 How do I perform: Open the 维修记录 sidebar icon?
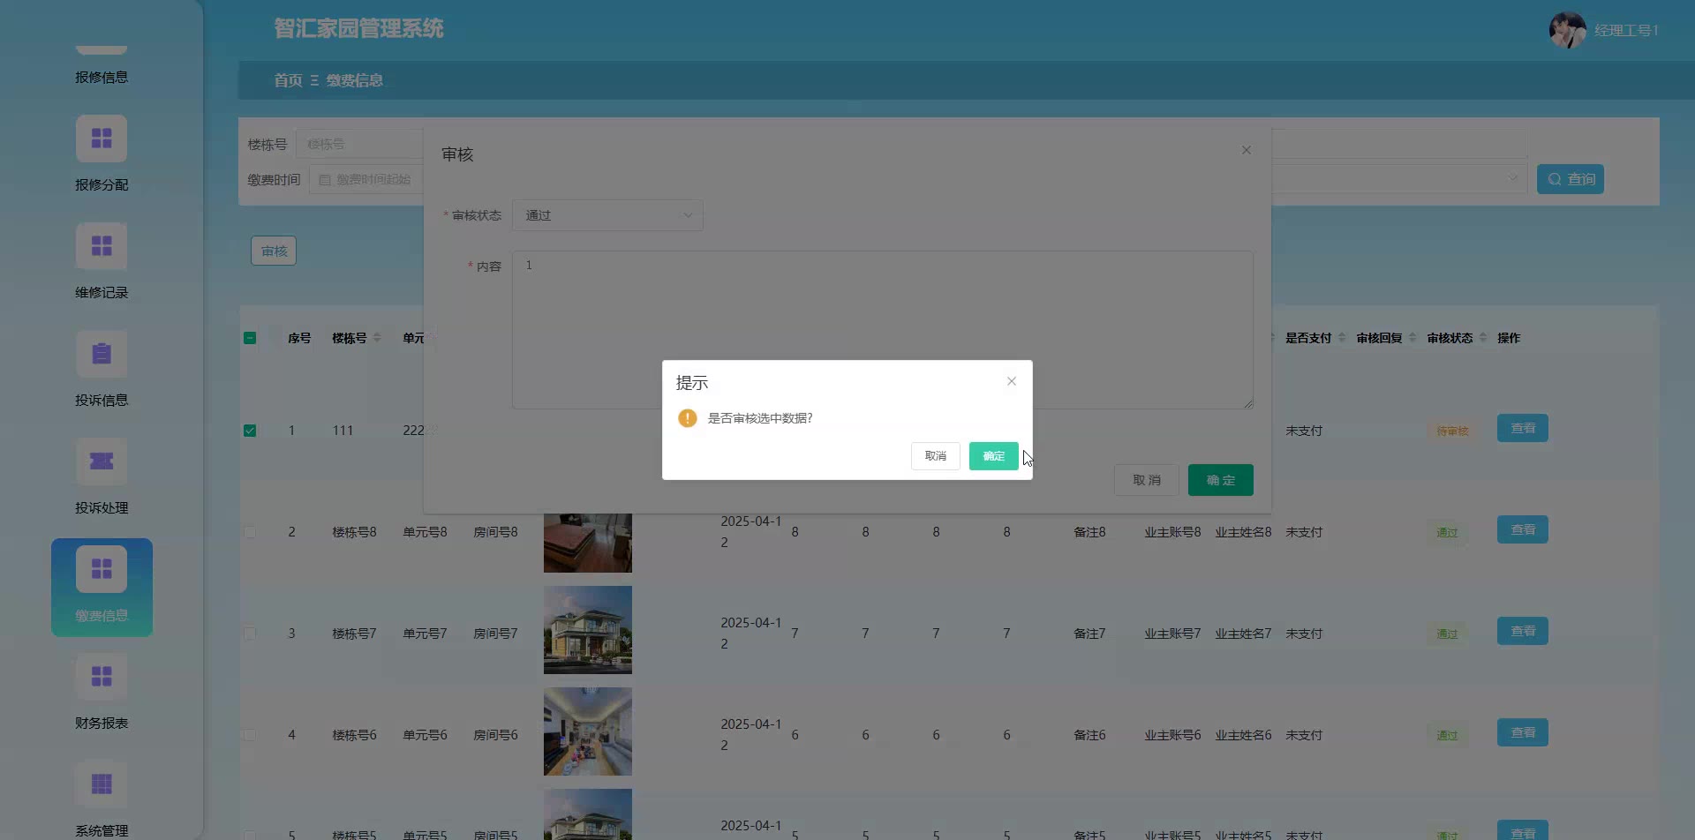[102, 247]
